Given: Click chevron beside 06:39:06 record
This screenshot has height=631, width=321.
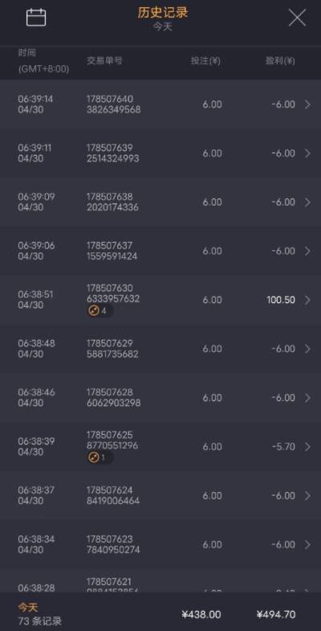Looking at the screenshot, I should click(307, 251).
